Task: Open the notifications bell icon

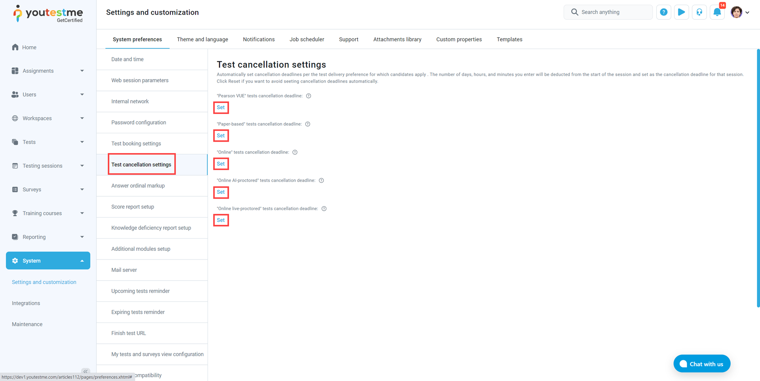Action: 717,12
